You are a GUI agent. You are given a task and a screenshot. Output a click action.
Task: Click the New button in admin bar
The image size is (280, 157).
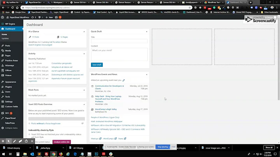(49, 17)
